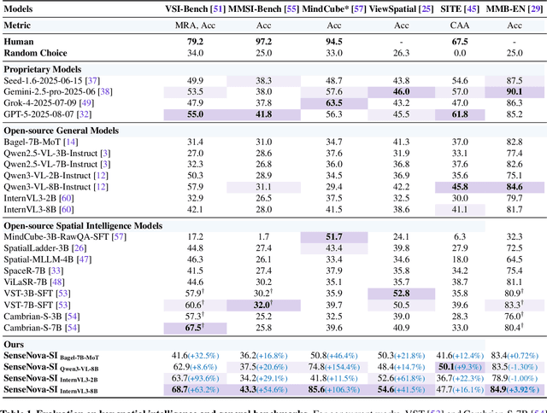This screenshot has width=547, height=413.
Task: Select Gemini-2.5-pro MMB-EN score 90.1
Action: (x=515, y=92)
